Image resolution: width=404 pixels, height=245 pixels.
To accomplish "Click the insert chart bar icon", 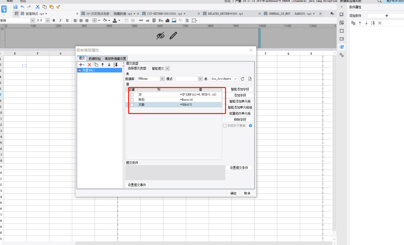I will [167, 20].
